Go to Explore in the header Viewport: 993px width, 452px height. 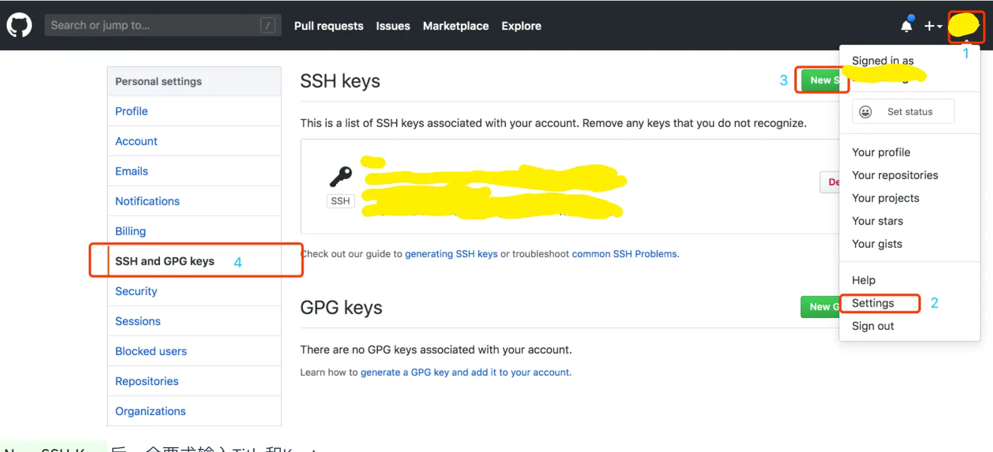(521, 26)
